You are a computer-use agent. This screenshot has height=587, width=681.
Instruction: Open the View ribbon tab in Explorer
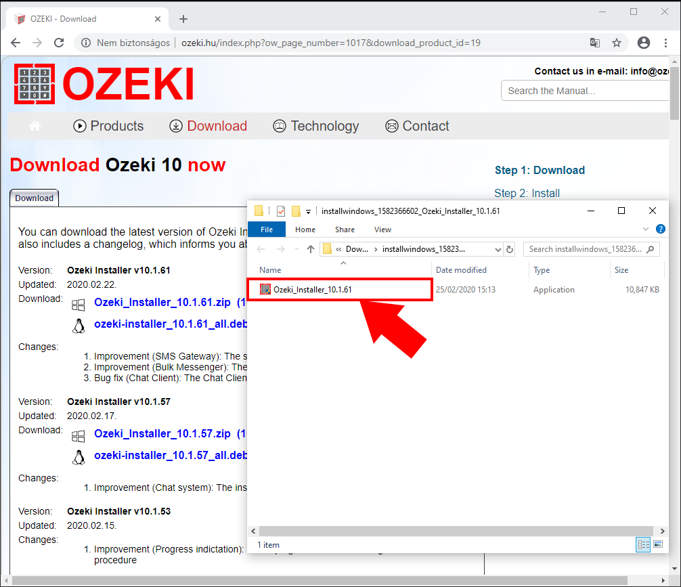point(382,230)
